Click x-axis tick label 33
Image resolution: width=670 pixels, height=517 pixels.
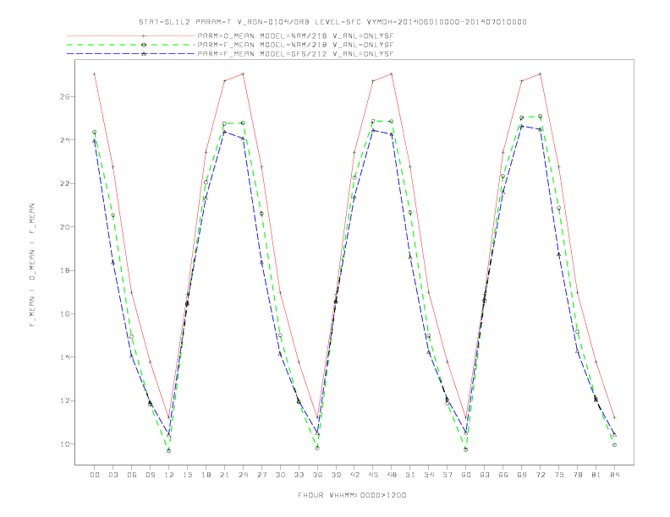[299, 475]
